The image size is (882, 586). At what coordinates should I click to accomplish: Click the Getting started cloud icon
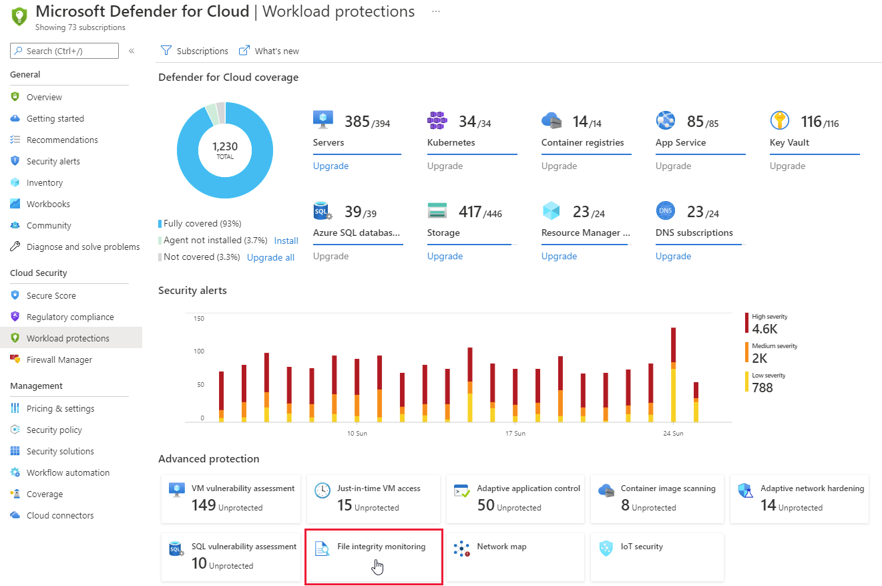pos(15,118)
